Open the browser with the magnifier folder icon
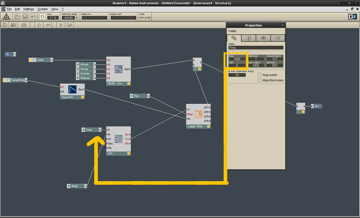This screenshot has height=218, width=360. point(5,25)
